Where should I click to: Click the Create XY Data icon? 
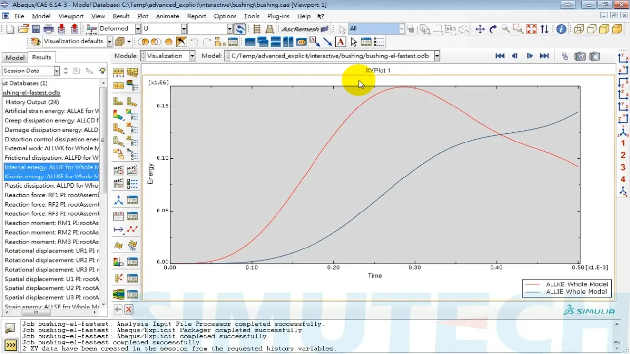pyautogui.click(x=118, y=216)
